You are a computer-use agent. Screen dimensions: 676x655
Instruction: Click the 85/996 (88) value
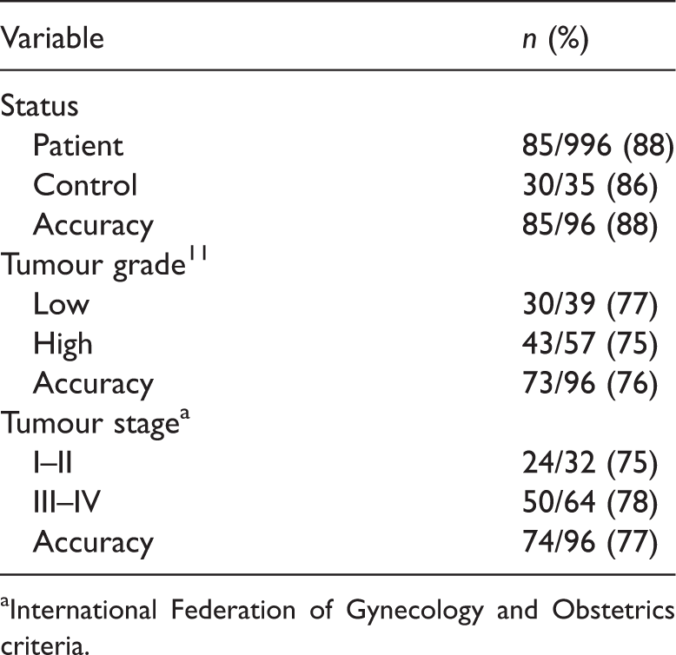(598, 145)
